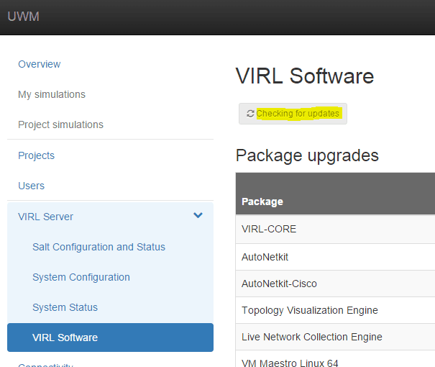Open the Overview page
Viewport: 435px width, 367px height.
(40, 64)
